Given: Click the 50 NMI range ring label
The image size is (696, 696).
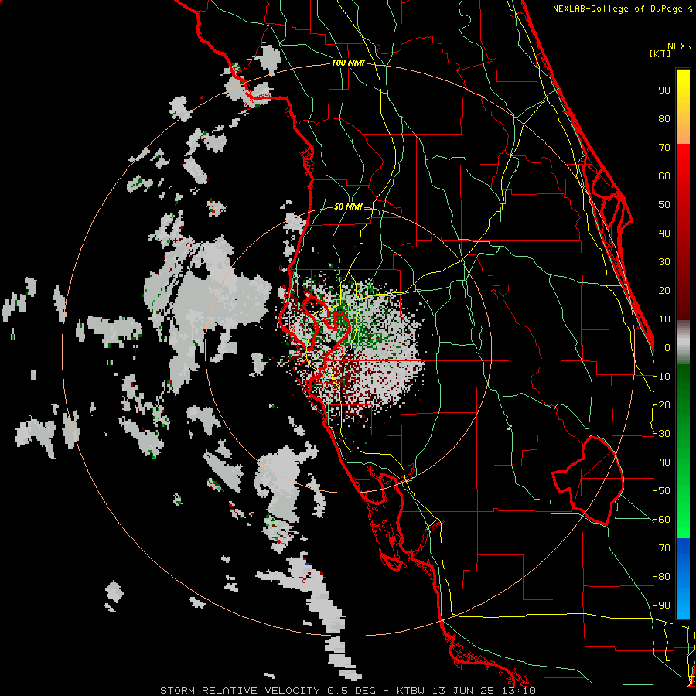Looking at the screenshot, I should tap(348, 206).
